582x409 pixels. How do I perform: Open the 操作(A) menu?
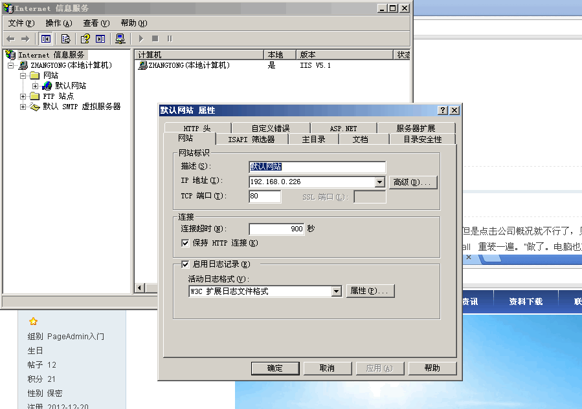coord(58,23)
